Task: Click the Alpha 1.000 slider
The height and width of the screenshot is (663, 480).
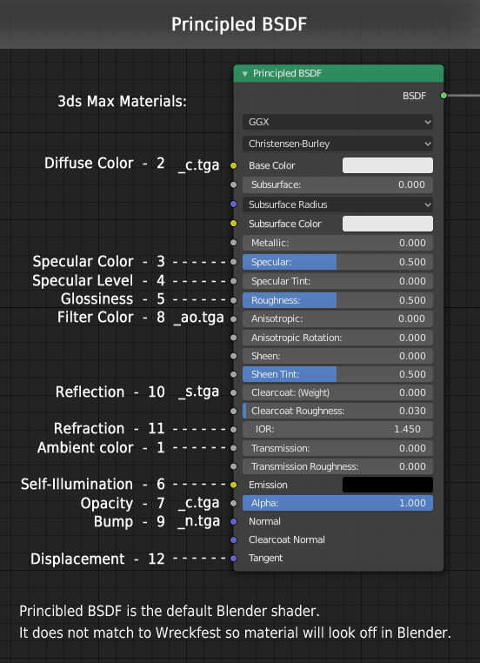Action: 337,503
